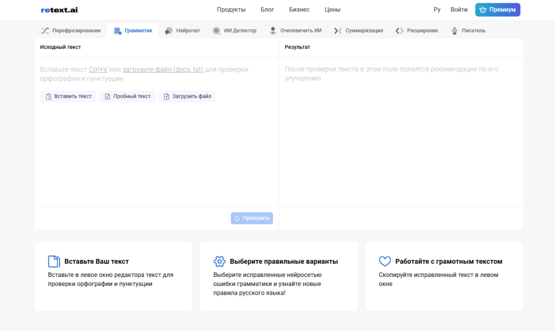Click text 'Скопируйте исправленный текст в левом окне'

pos(438,280)
